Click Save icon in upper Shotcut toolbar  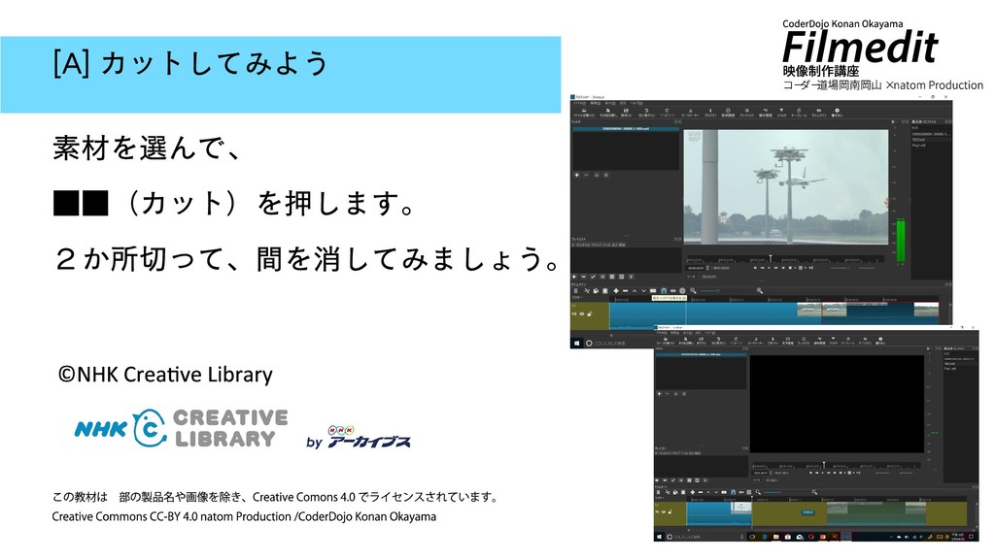pos(627,111)
